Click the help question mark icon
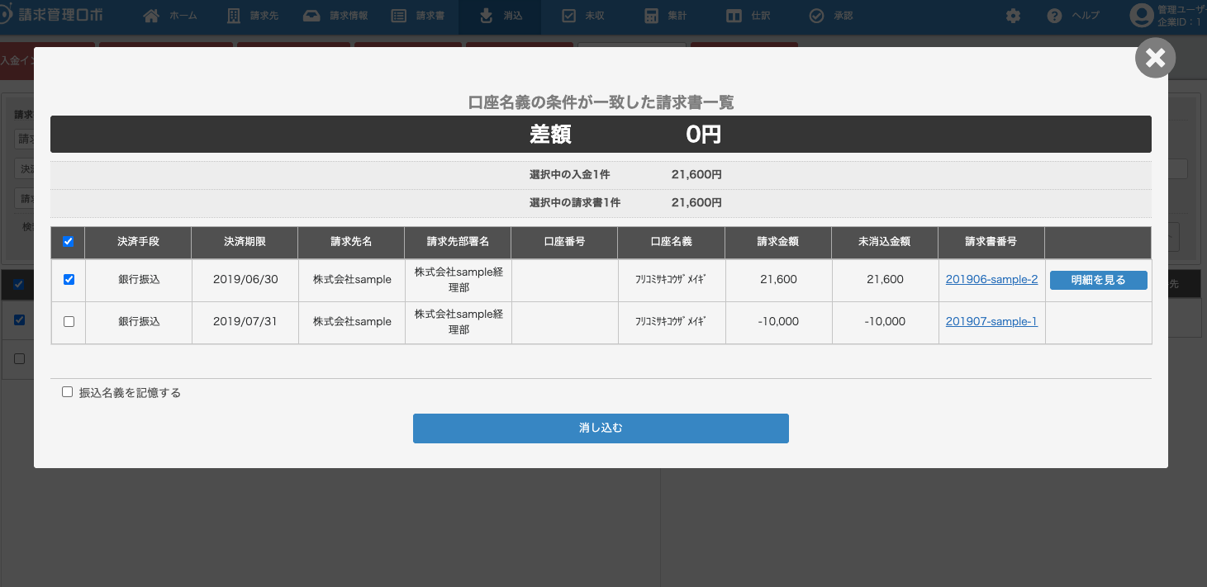The height and width of the screenshot is (587, 1207). pyautogui.click(x=1054, y=16)
